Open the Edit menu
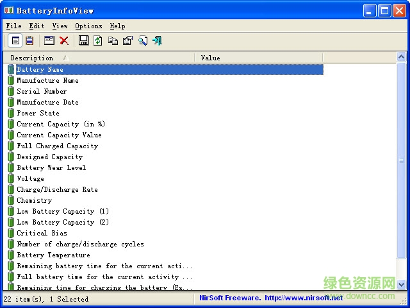 (x=37, y=26)
